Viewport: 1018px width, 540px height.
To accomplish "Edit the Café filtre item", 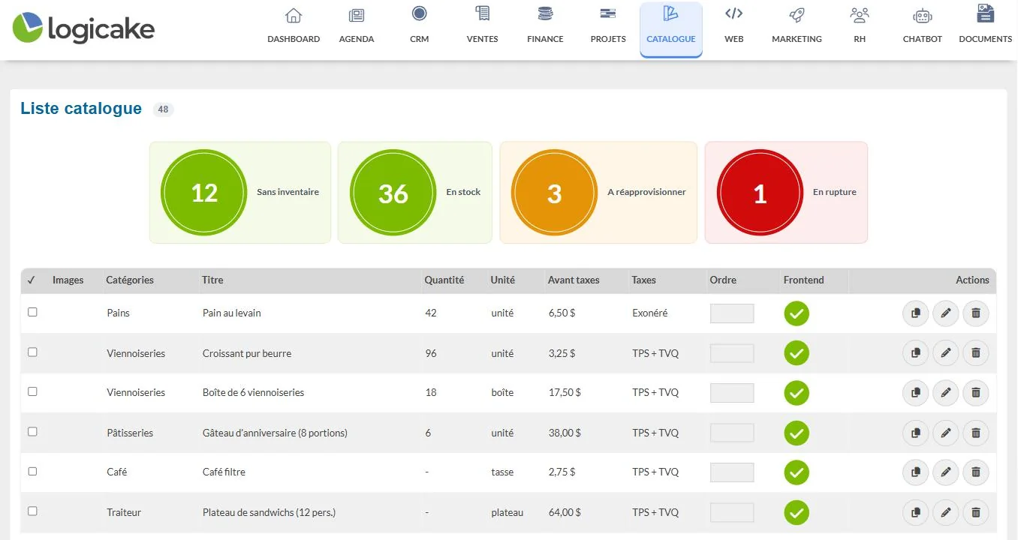I will tap(946, 472).
